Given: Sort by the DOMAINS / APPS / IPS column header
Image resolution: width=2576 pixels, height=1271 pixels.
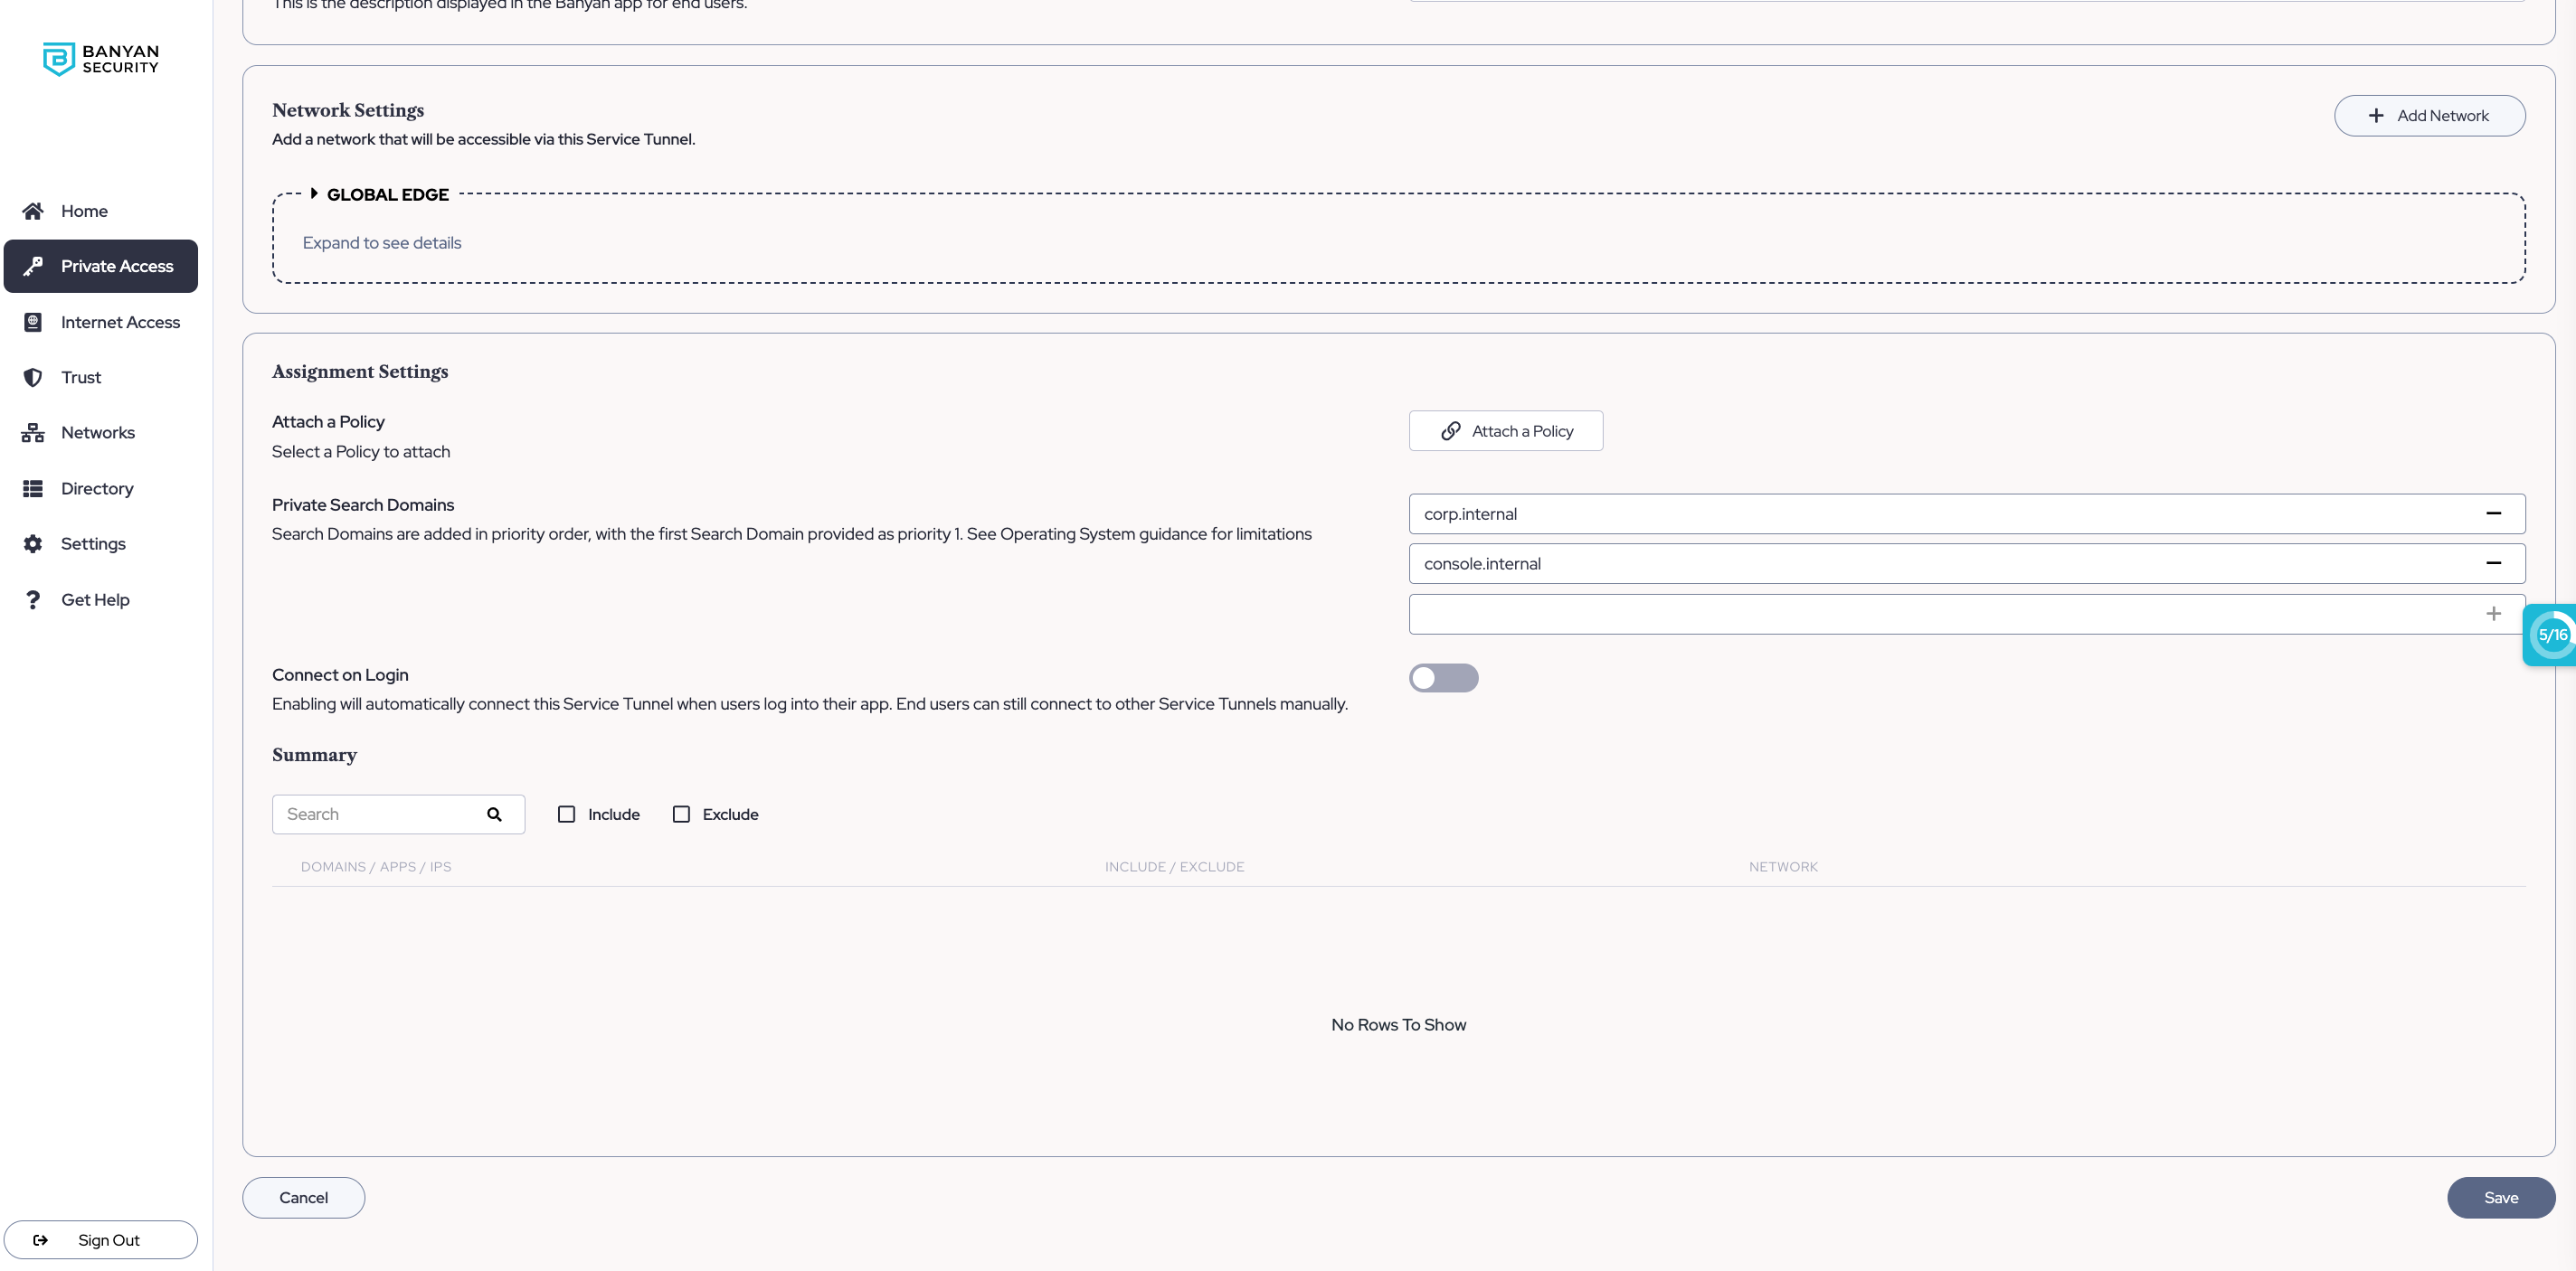Looking at the screenshot, I should pyautogui.click(x=376, y=867).
